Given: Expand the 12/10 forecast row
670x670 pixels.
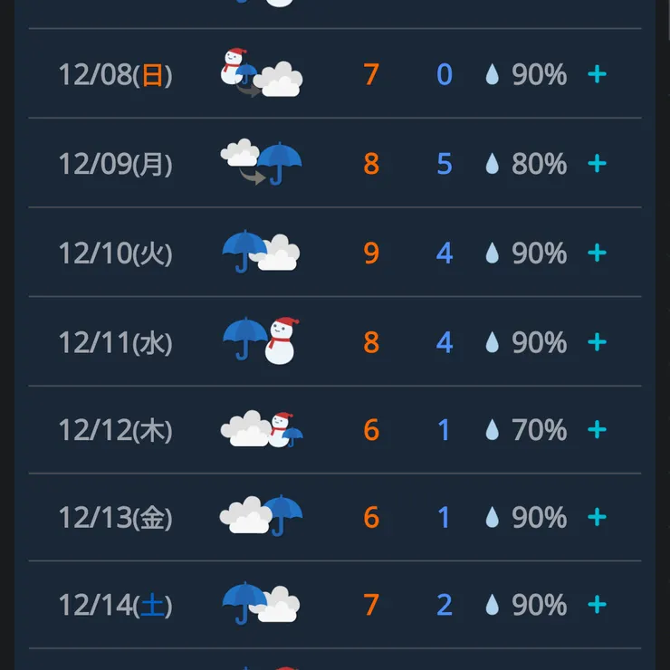Looking at the screenshot, I should point(597,253).
